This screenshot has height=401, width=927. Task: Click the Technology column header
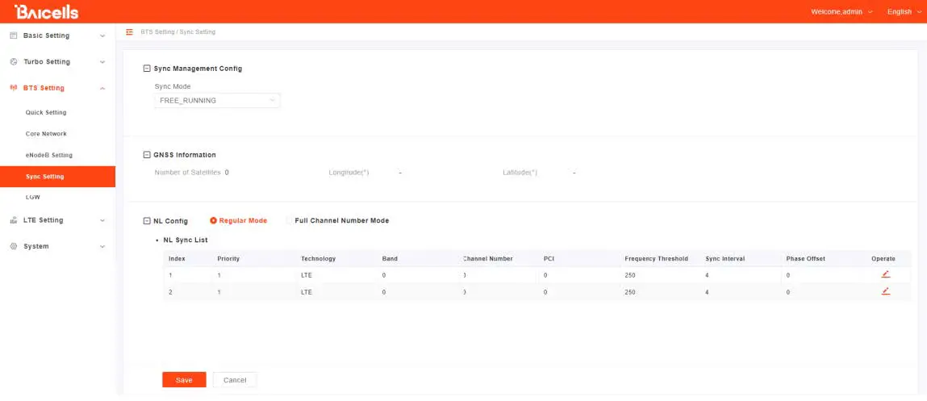pyautogui.click(x=318, y=258)
